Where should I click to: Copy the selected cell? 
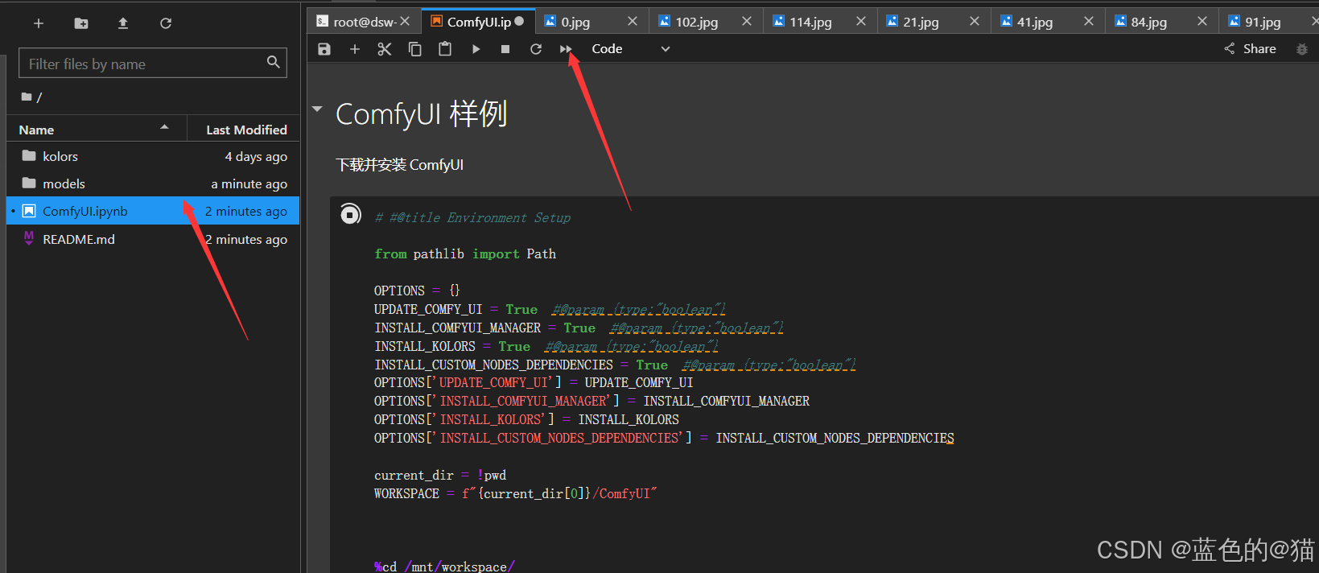415,49
